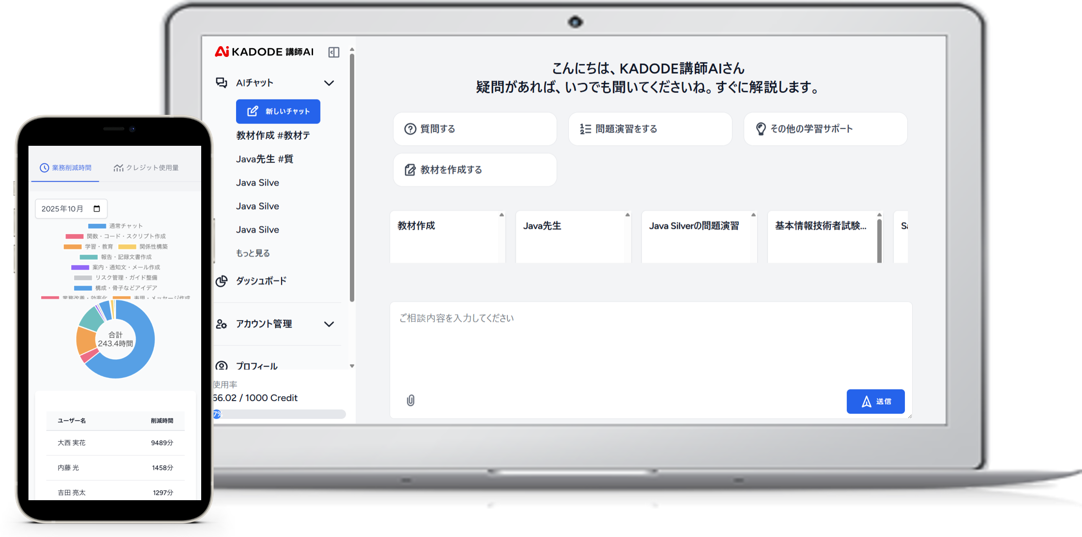Screen dimensions: 1082x537
Task: Click the KADODE 講師AI logo icon
Action: point(222,52)
